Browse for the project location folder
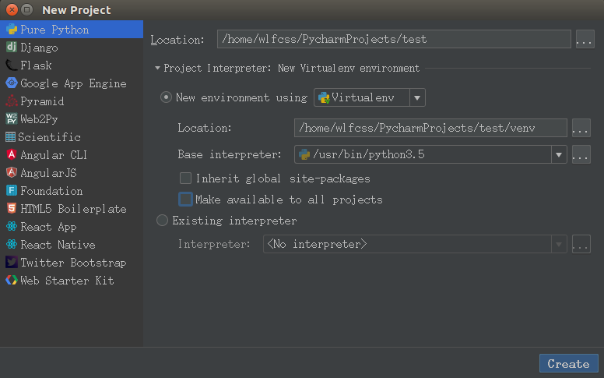 click(x=585, y=39)
